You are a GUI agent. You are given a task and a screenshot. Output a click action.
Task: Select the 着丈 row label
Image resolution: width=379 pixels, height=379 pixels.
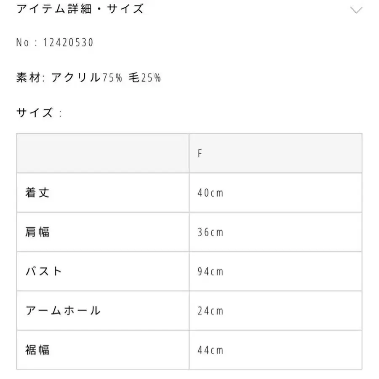click(x=36, y=192)
